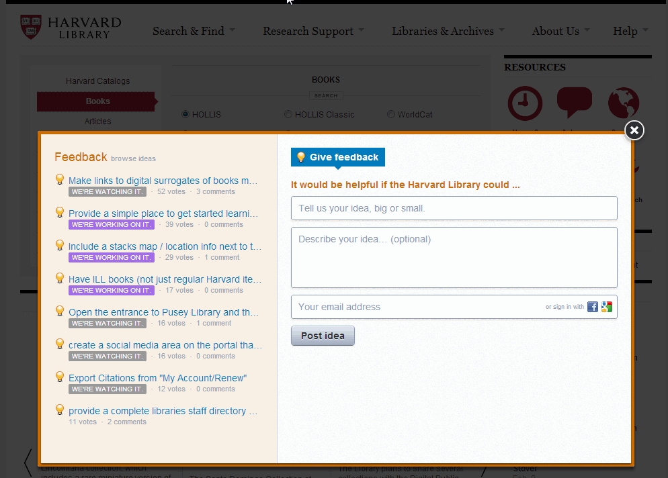The height and width of the screenshot is (478, 668).
Task: Open the browse ideas link
Action: click(x=133, y=158)
